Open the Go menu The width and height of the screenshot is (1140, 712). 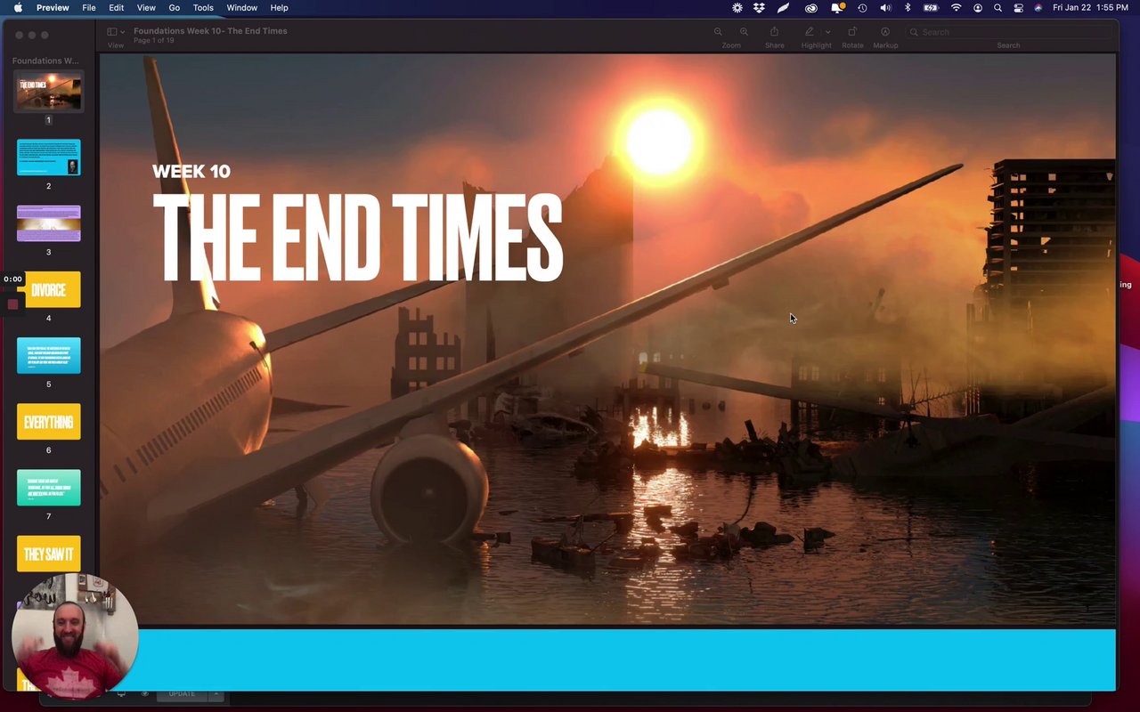pyautogui.click(x=175, y=7)
